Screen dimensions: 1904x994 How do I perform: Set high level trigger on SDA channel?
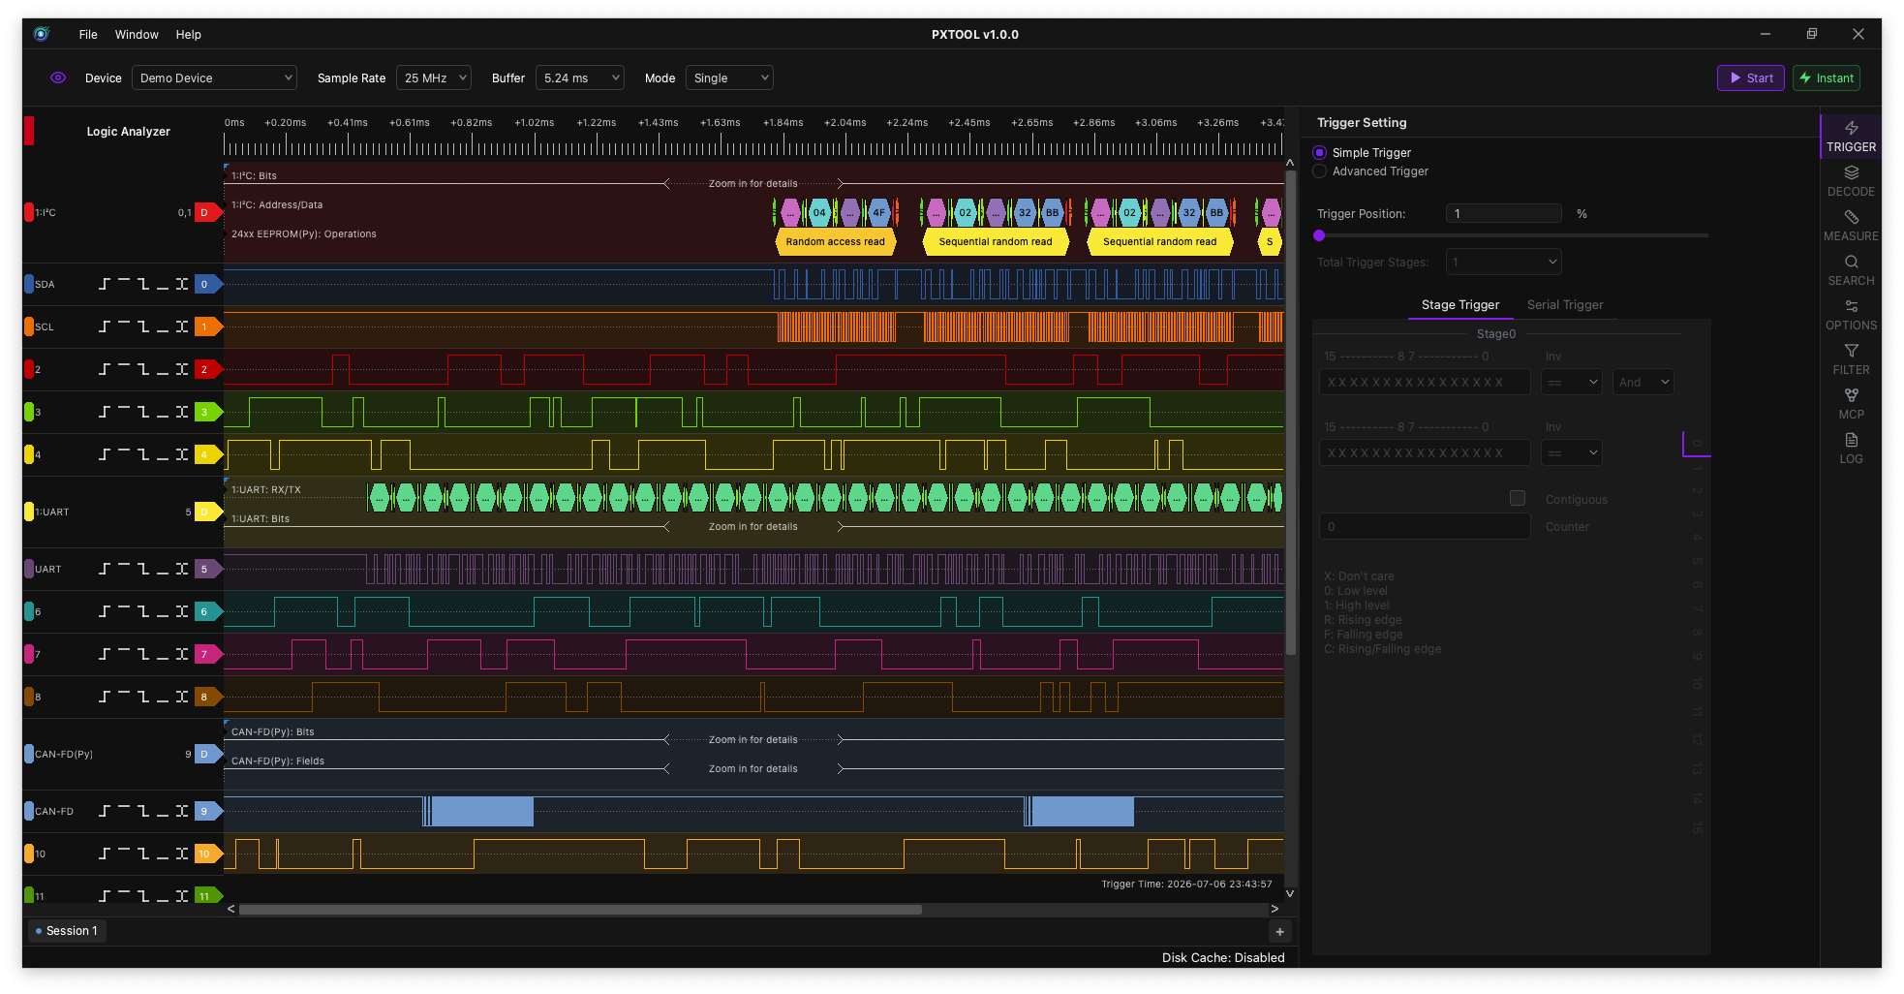point(124,284)
